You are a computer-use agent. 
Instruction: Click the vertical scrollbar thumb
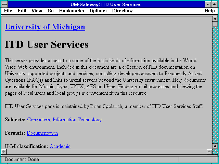215,24
